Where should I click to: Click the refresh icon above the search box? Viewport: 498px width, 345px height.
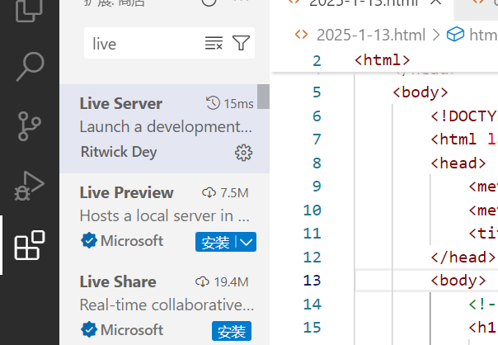209,2
